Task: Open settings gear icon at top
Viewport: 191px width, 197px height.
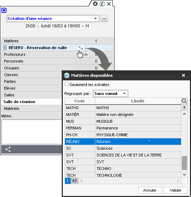Action: tap(95, 4)
